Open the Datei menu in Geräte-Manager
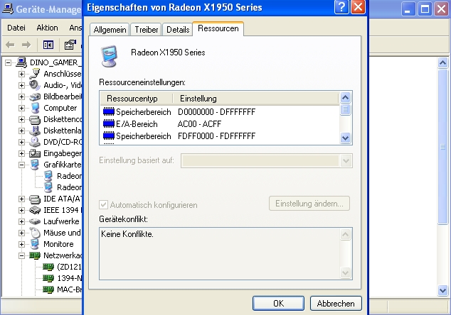 pyautogui.click(x=16, y=28)
